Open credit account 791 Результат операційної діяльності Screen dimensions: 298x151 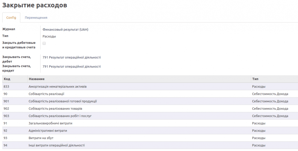click(72, 66)
